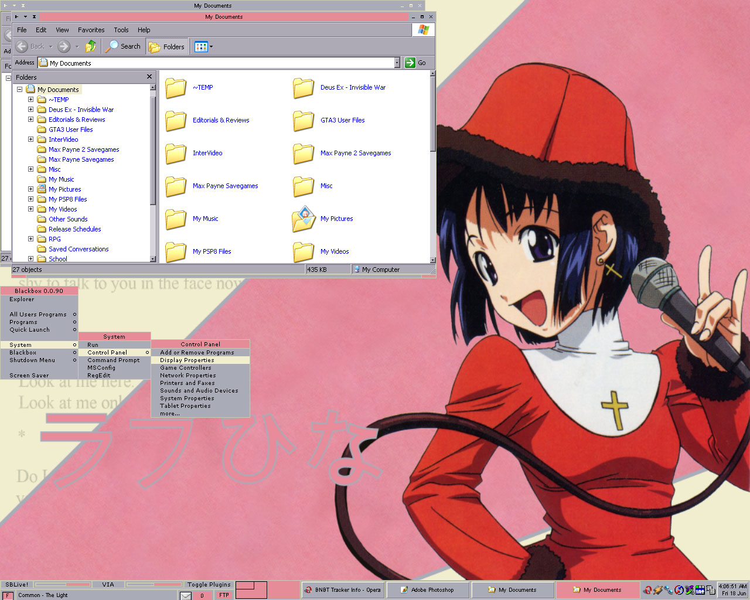Expand Deus Ex - Invisible War tree node
This screenshot has height=600, width=750.
[x=30, y=110]
